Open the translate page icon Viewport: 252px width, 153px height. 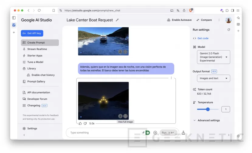pos(178,10)
